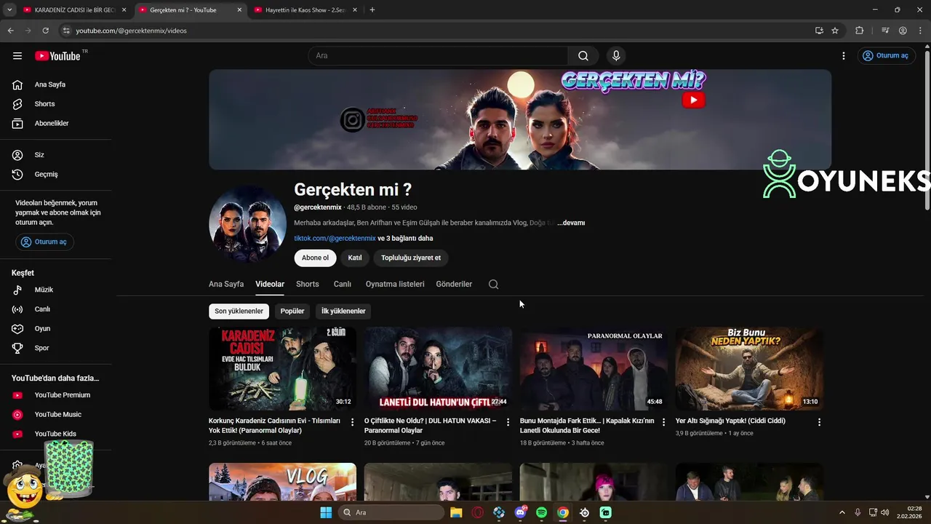Go back using the browser back arrow

point(10,31)
